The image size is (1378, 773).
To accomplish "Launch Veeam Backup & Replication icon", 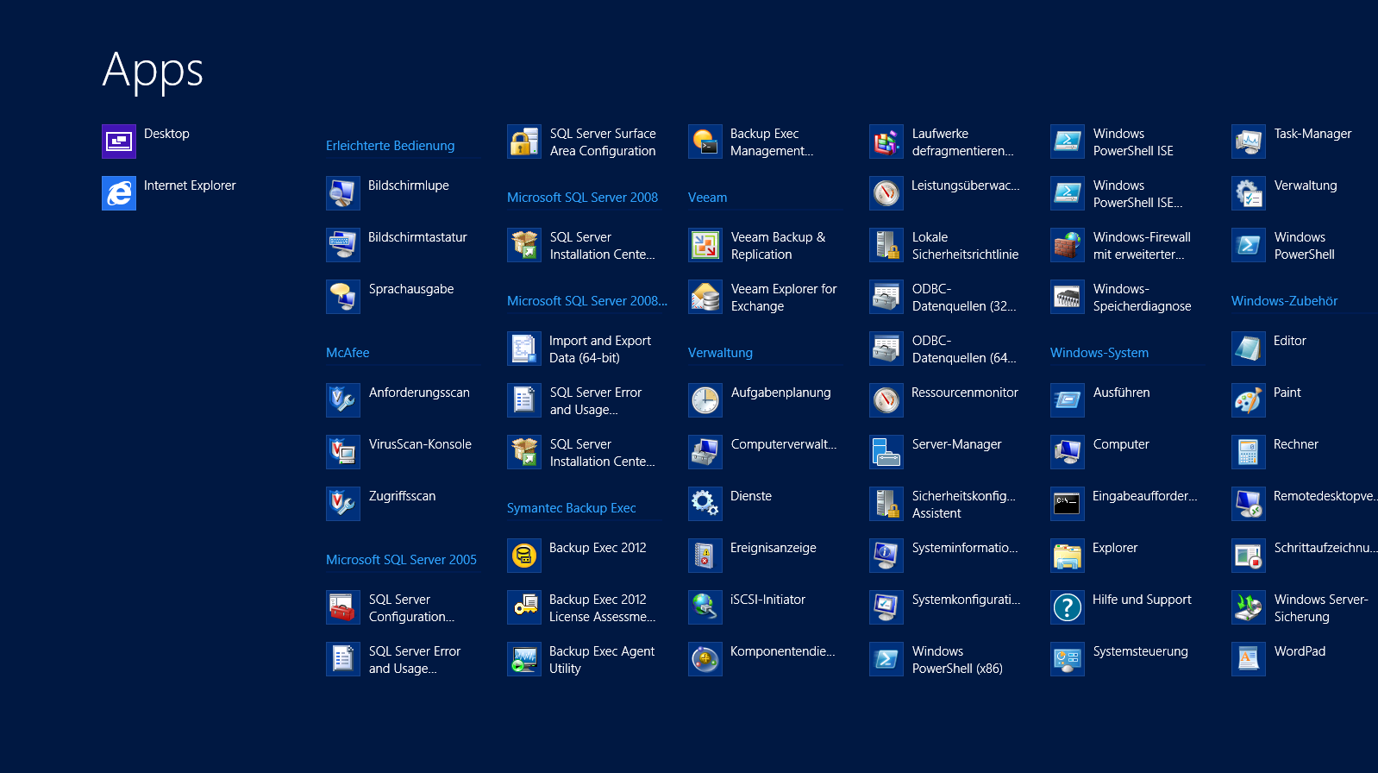I will click(705, 245).
